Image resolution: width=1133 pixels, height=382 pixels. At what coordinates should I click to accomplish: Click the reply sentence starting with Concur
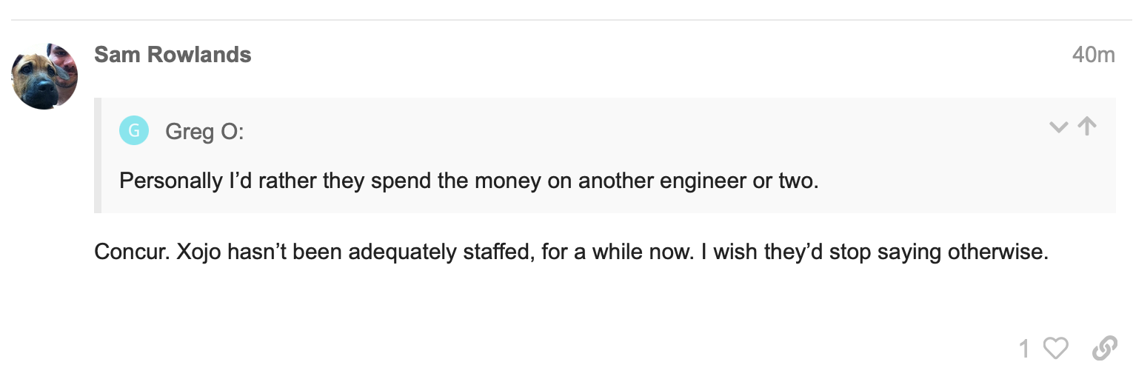[571, 252]
